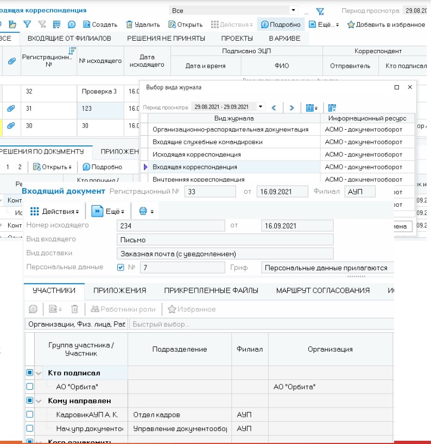Click Подробно in РЕШЕНИЯ ПО ДОКУМЕНТУ toolbar
Image resolution: width=431 pixels, height=444 pixels.
coord(102,167)
